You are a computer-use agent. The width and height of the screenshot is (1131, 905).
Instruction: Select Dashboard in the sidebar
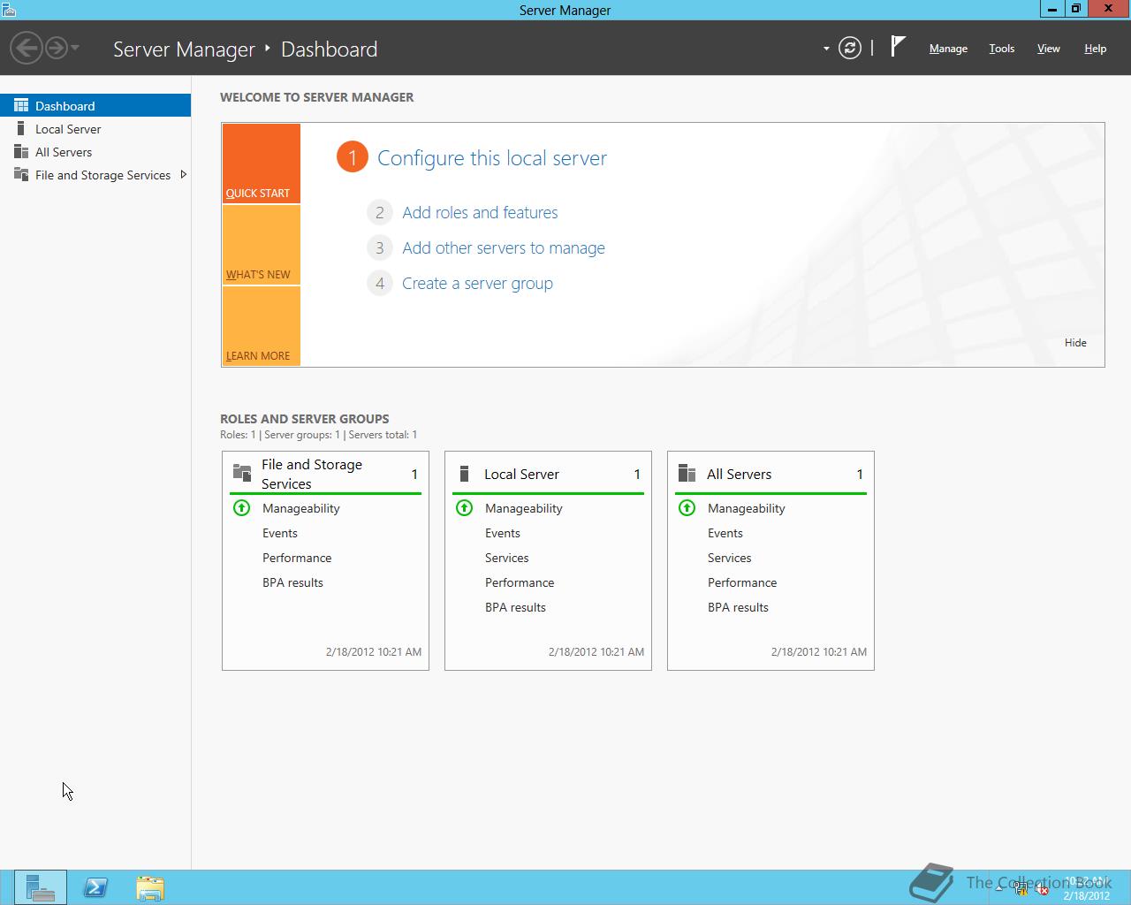pos(95,105)
